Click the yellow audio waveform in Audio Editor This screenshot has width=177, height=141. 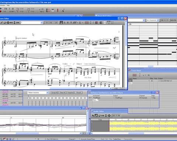pos(143,126)
